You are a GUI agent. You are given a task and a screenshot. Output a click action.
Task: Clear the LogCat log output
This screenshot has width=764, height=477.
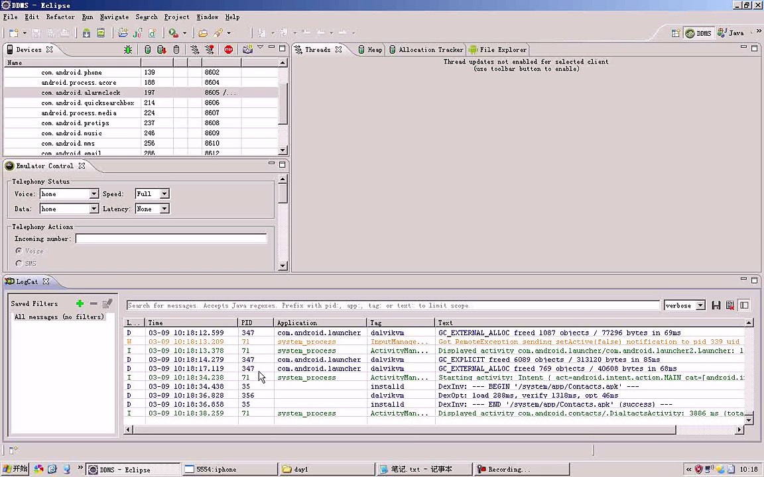pyautogui.click(x=730, y=305)
